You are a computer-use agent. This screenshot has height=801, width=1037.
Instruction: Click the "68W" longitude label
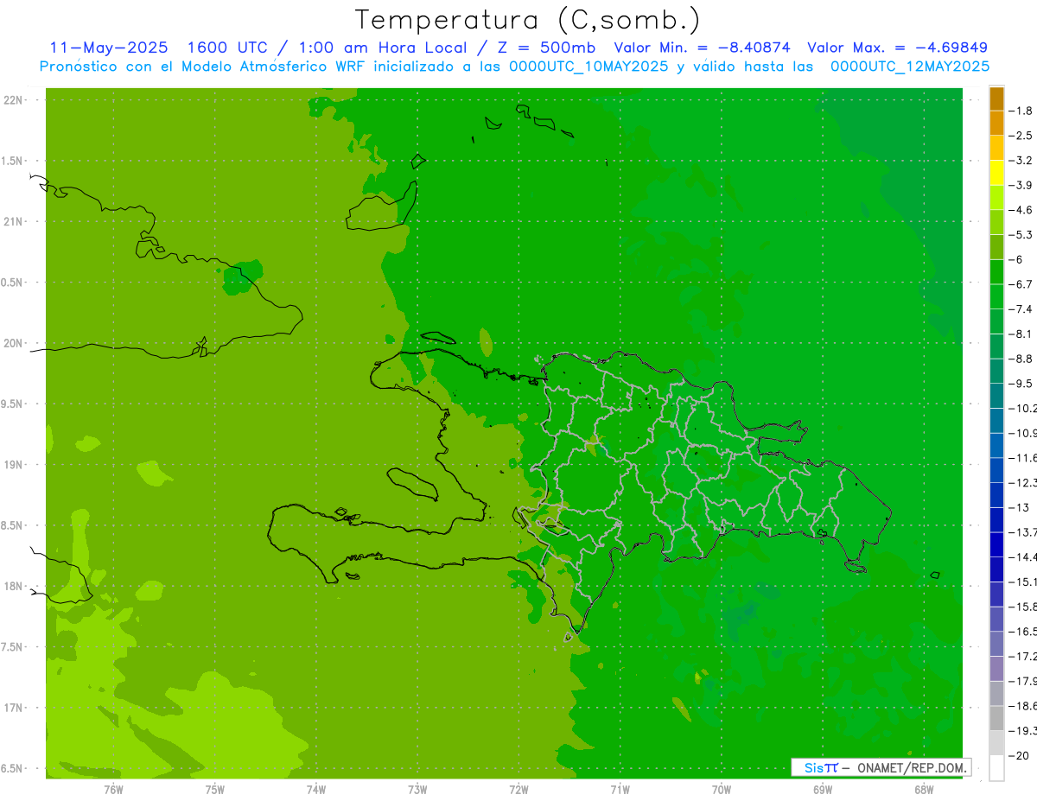click(x=924, y=790)
